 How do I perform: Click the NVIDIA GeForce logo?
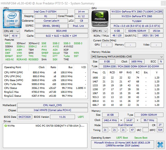pos(100,19)
